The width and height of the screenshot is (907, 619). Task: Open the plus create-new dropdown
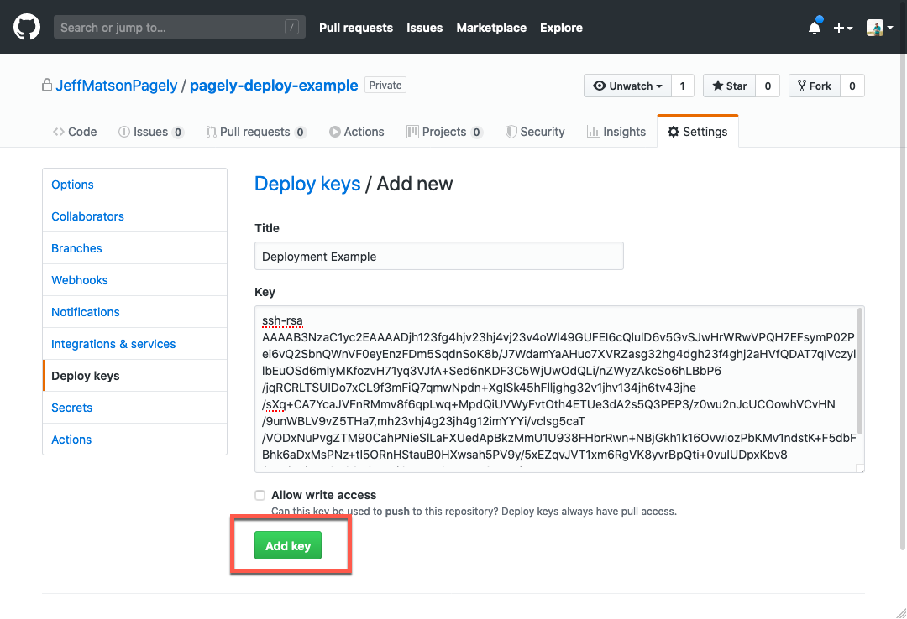point(843,28)
